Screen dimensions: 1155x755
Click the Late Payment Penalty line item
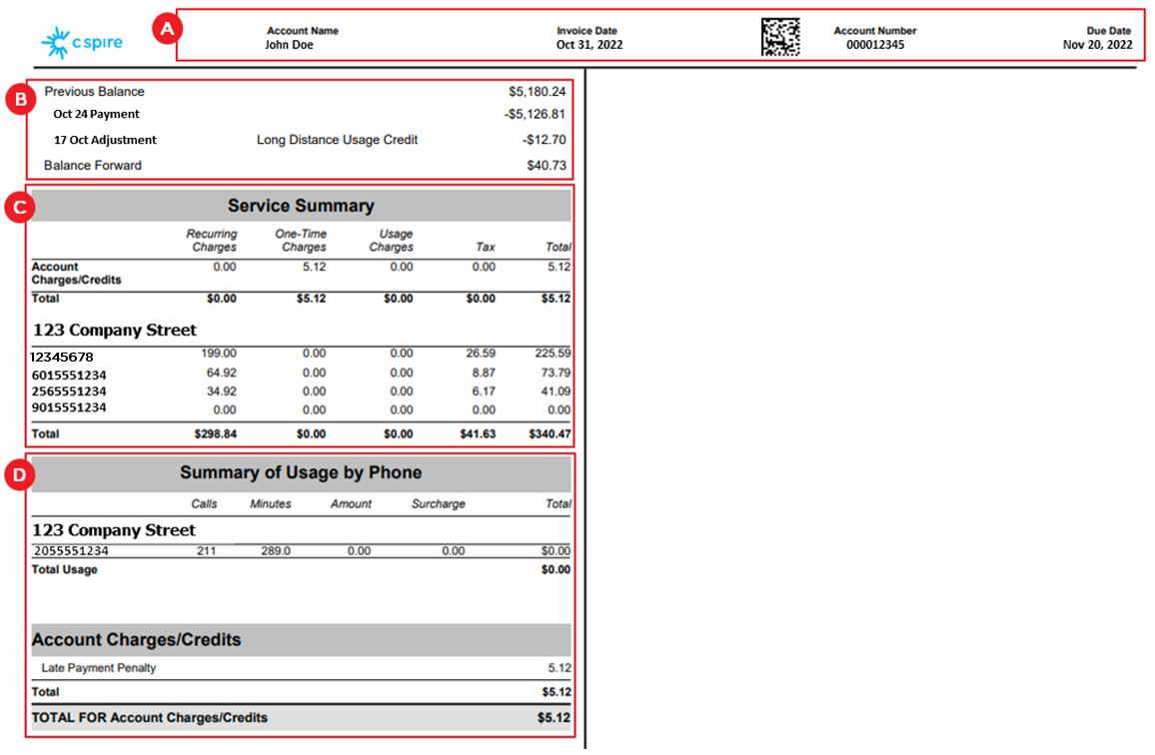click(x=99, y=667)
